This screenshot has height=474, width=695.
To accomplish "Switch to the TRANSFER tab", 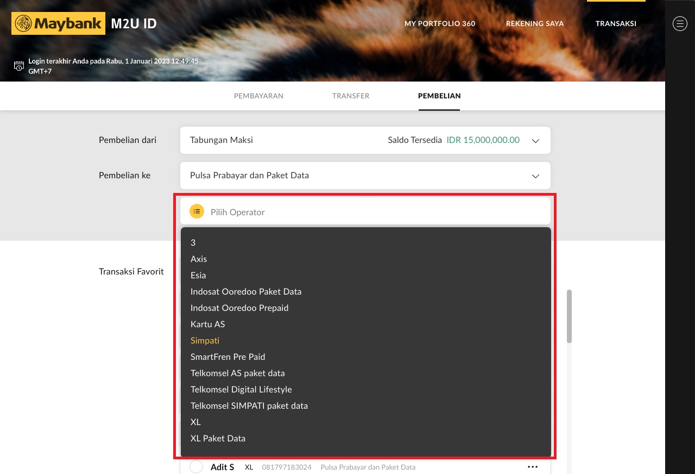I will pyautogui.click(x=351, y=96).
